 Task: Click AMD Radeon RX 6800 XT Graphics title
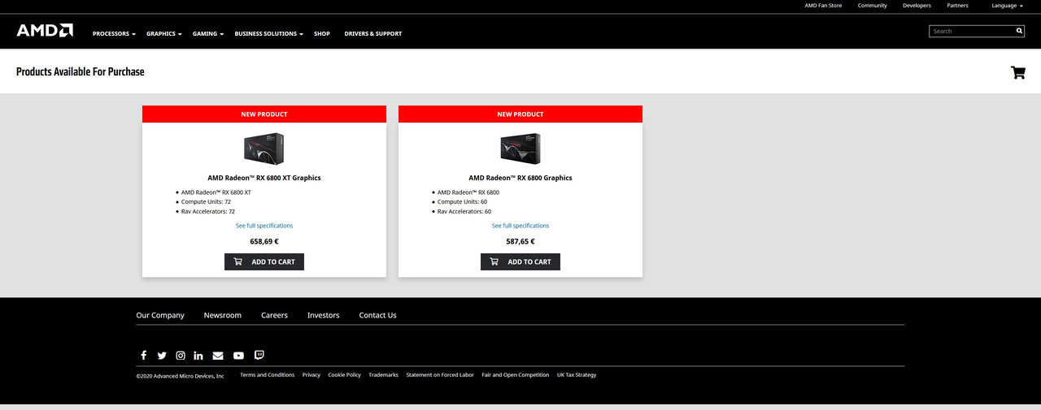pyautogui.click(x=264, y=178)
